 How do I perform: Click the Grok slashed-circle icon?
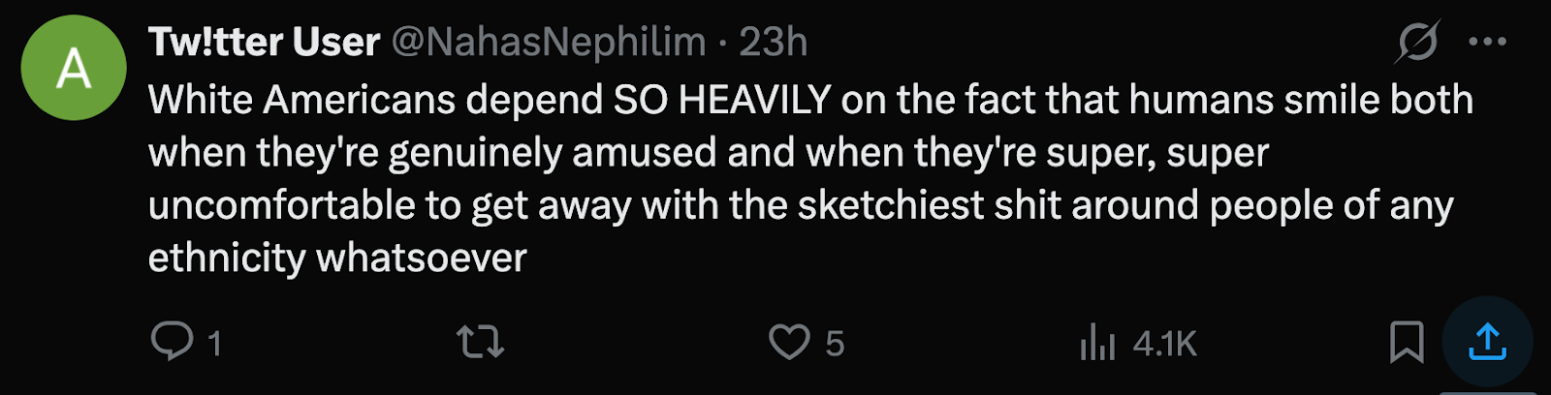[x=1418, y=42]
